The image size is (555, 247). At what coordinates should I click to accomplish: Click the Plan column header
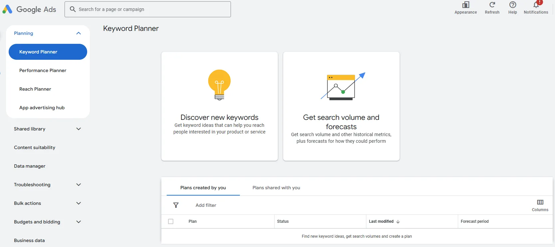(x=193, y=221)
